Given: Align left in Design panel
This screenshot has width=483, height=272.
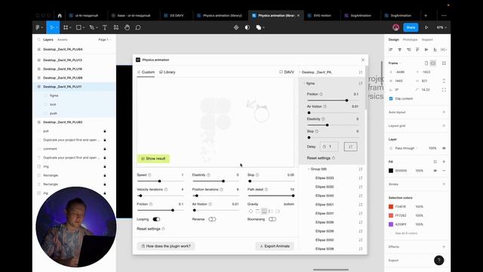Looking at the screenshot, I should pos(391,50).
